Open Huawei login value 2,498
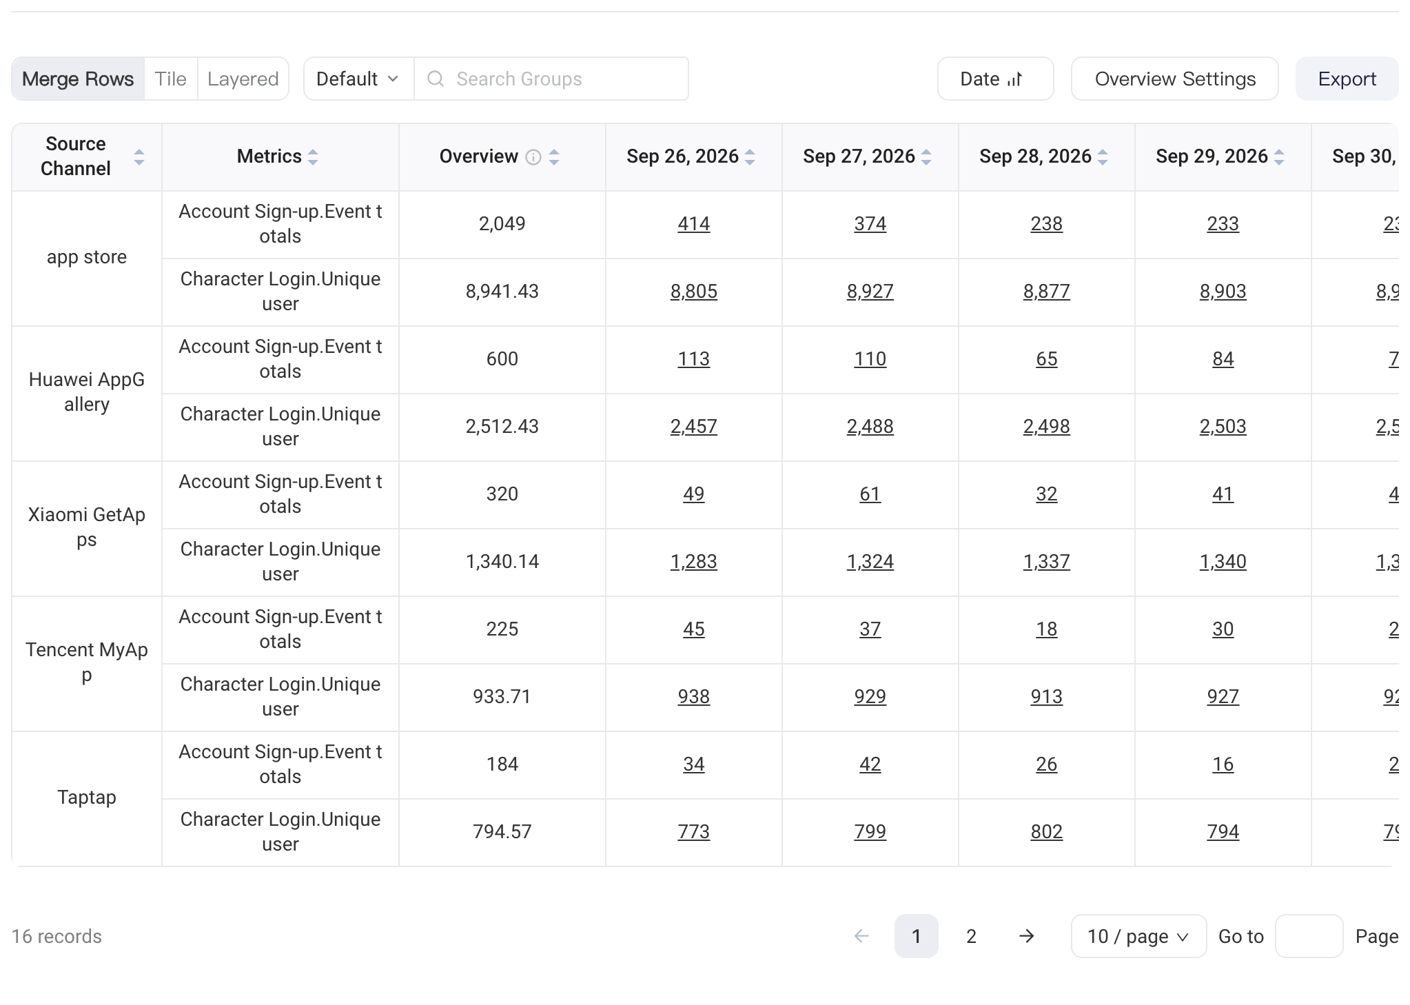Screen dimensions: 1410x1005 [1047, 427]
